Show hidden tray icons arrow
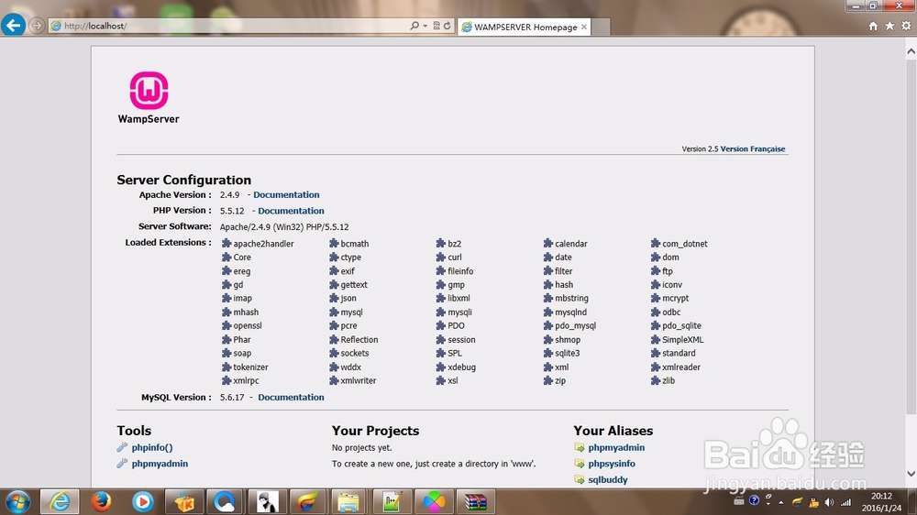The image size is (917, 515). click(781, 502)
